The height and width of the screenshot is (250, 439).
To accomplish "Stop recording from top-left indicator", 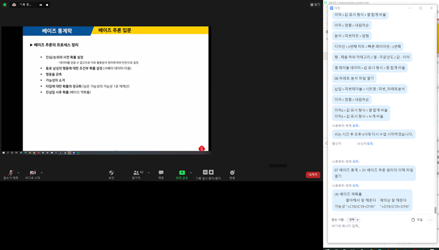I will 47,4.
